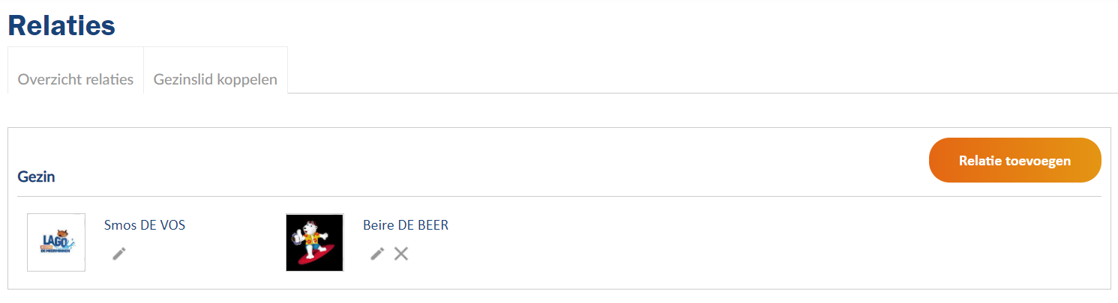Click the pencil left of the X icon
Screen dimensions: 1118x303
click(x=378, y=254)
